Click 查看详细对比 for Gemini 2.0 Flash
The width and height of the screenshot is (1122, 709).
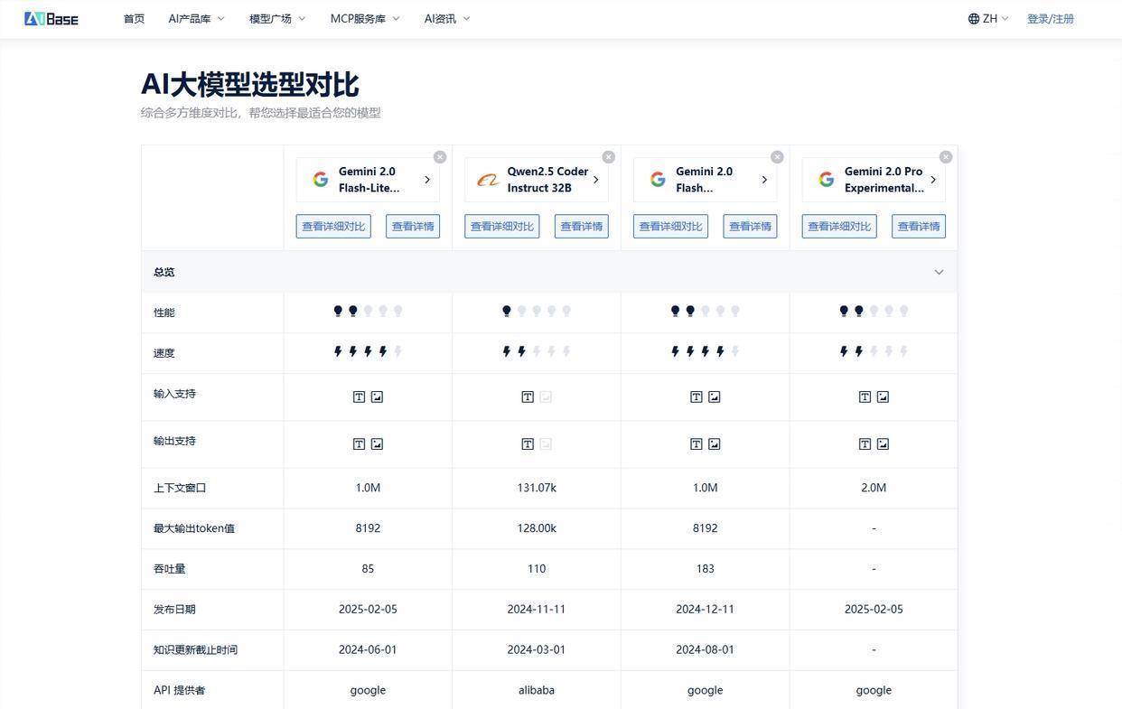(x=670, y=227)
